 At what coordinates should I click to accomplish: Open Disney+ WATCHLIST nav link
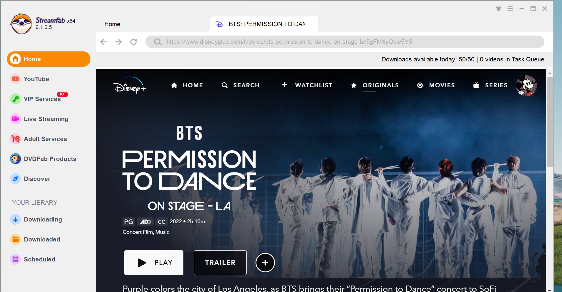coord(307,85)
